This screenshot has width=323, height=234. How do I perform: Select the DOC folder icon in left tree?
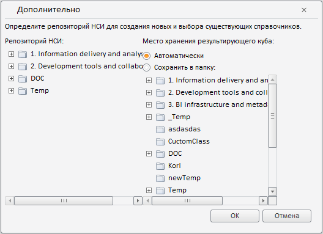pos(23,79)
